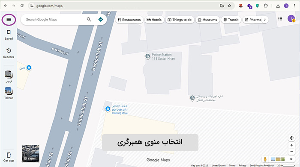Click the red S extension icon
The image size is (300, 167).
coord(241,6)
